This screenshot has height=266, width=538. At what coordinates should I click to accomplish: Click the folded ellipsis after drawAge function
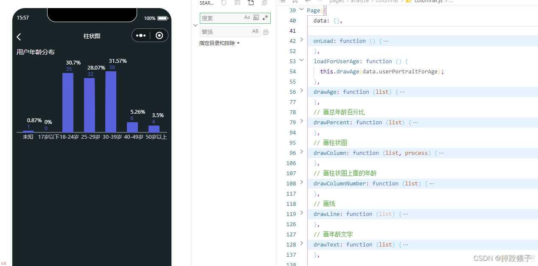402,92
